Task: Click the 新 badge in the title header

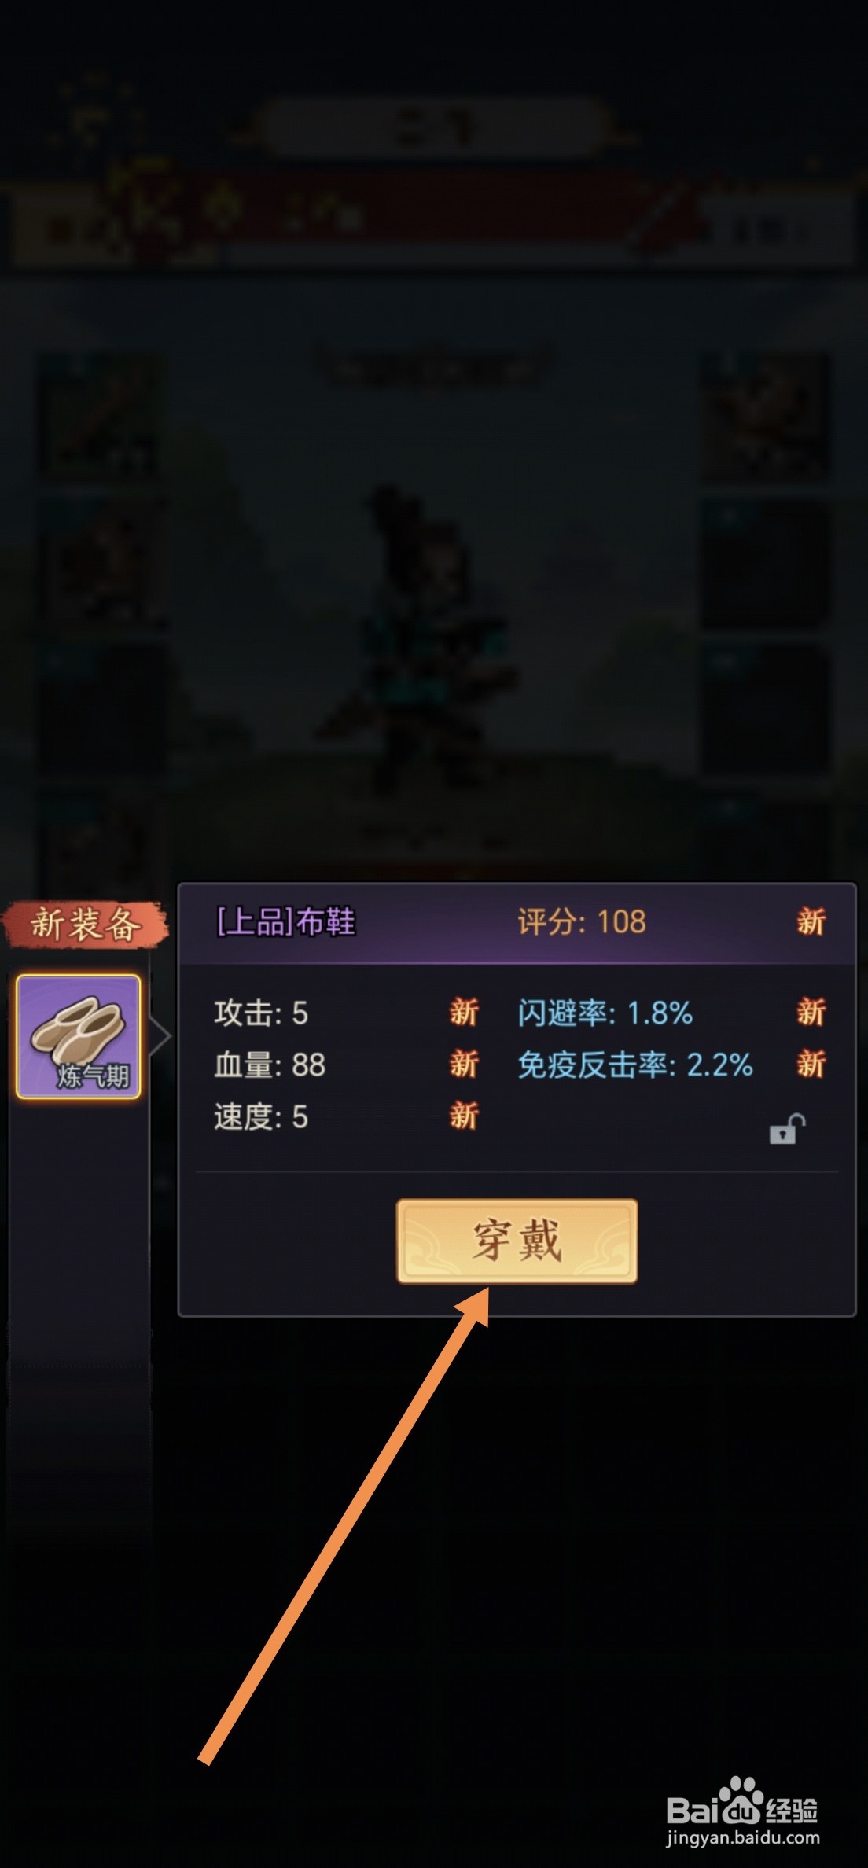Action: tap(811, 921)
